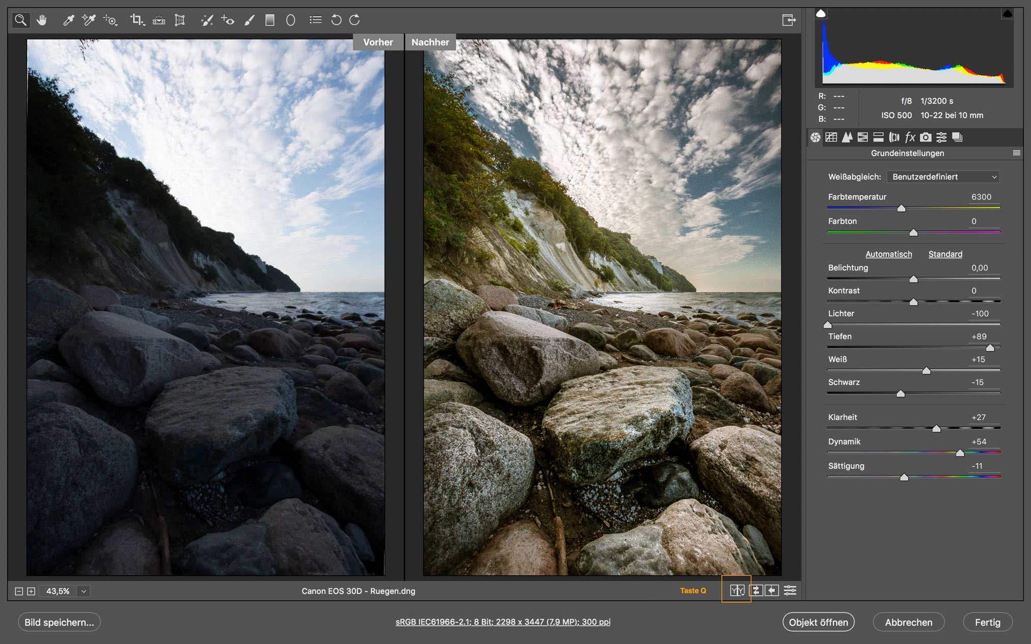Open the Weißabgleich dropdown
The height and width of the screenshot is (644, 1031).
943,177
